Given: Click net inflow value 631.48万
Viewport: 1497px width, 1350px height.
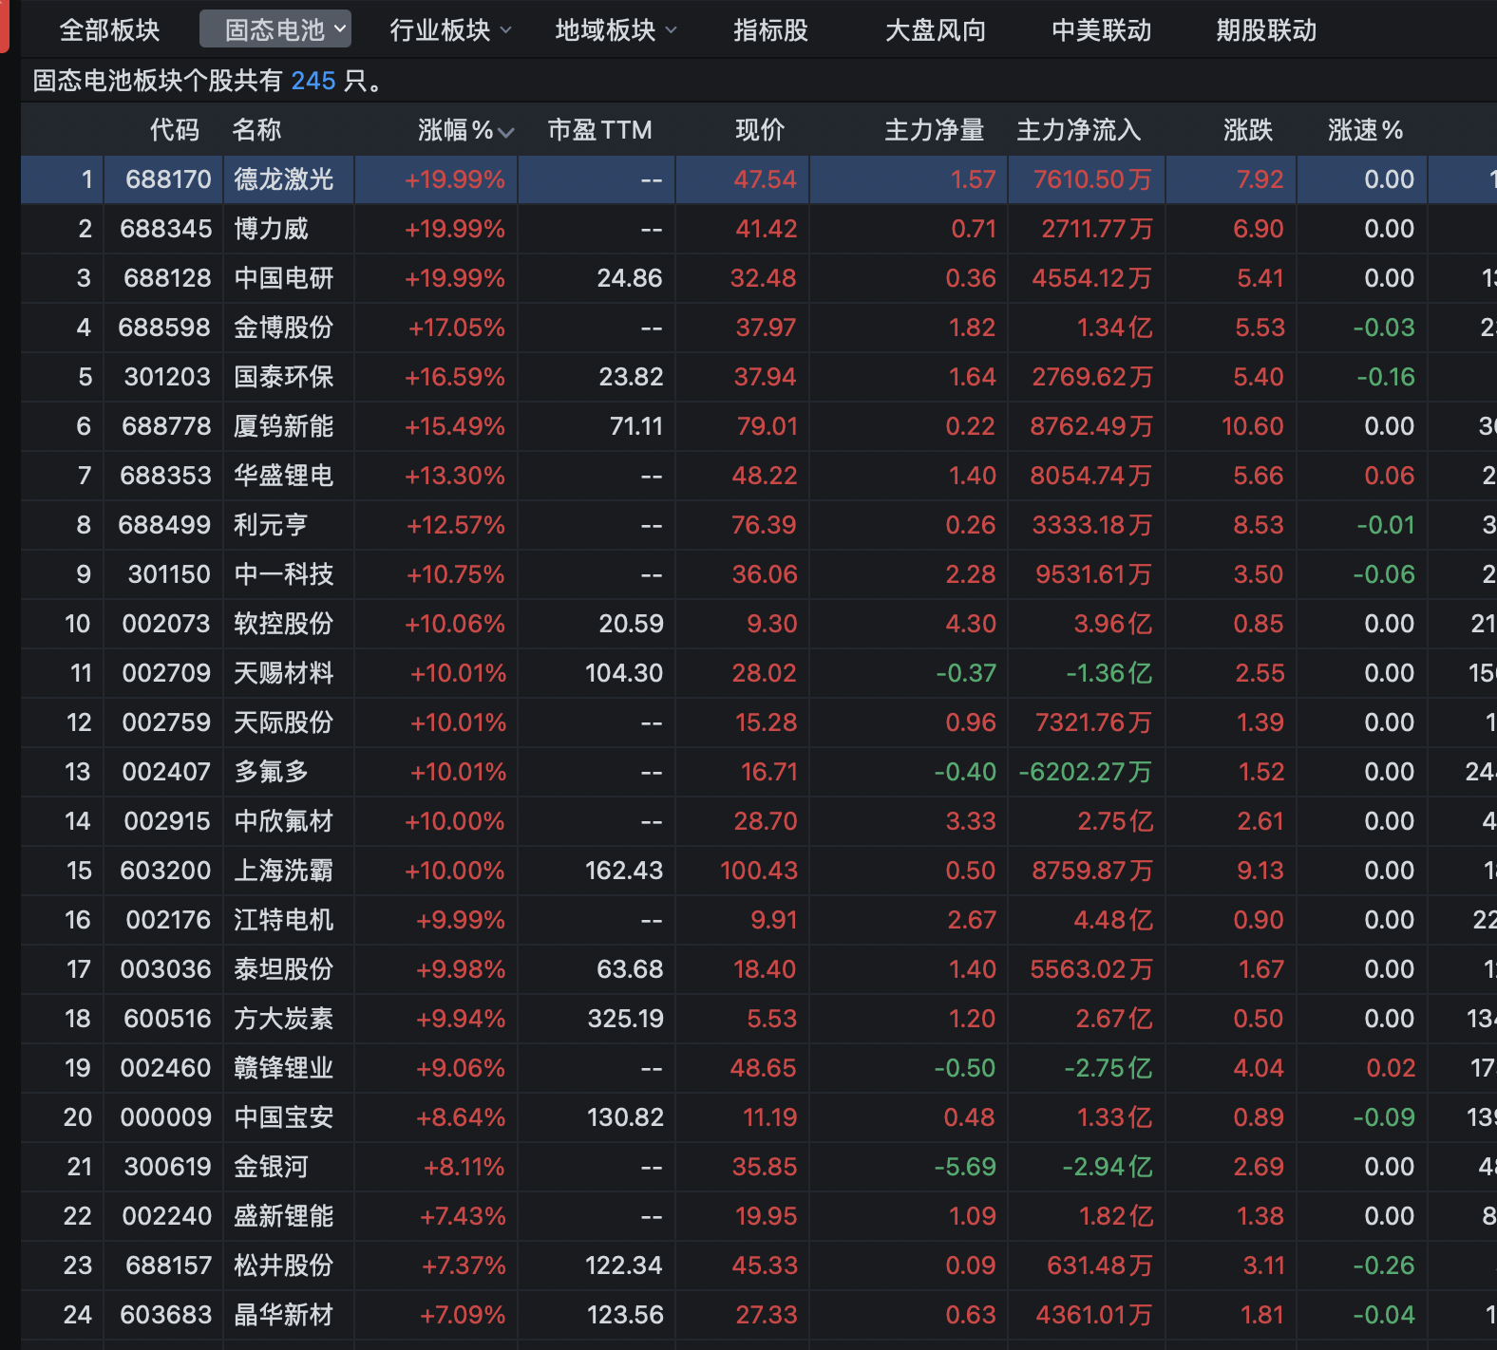Looking at the screenshot, I should pos(1099,1266).
